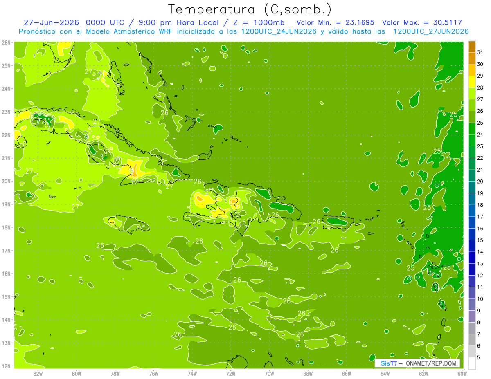Select the color bar label 20
This screenshot has height=379, width=491.
tap(480, 182)
